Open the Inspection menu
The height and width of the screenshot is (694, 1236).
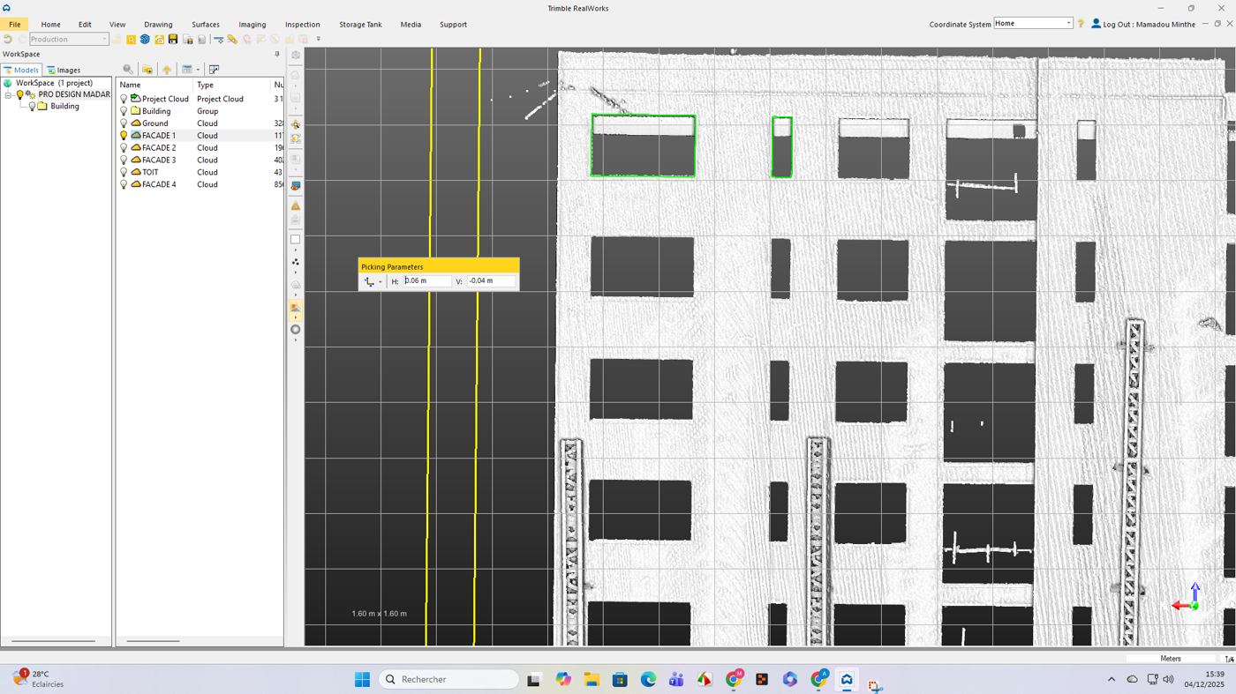[x=302, y=25]
